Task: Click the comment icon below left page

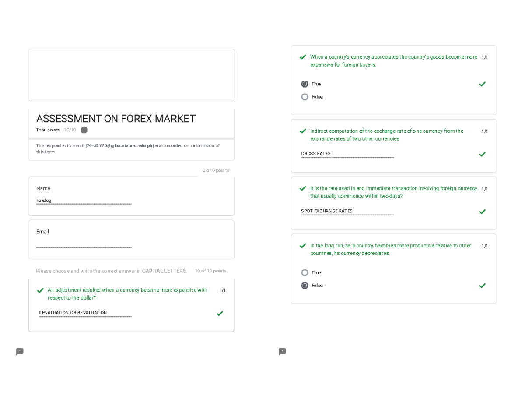Action: [20, 352]
